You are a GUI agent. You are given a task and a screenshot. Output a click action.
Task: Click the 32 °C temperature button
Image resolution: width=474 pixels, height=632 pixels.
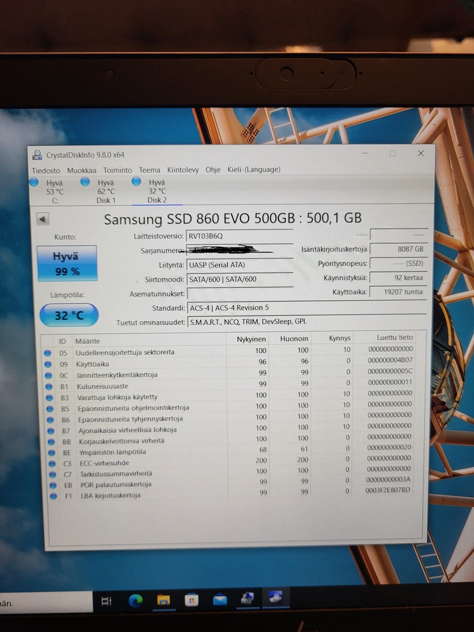(x=69, y=315)
